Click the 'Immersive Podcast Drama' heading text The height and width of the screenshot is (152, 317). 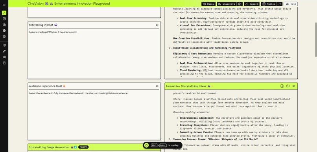215,139
